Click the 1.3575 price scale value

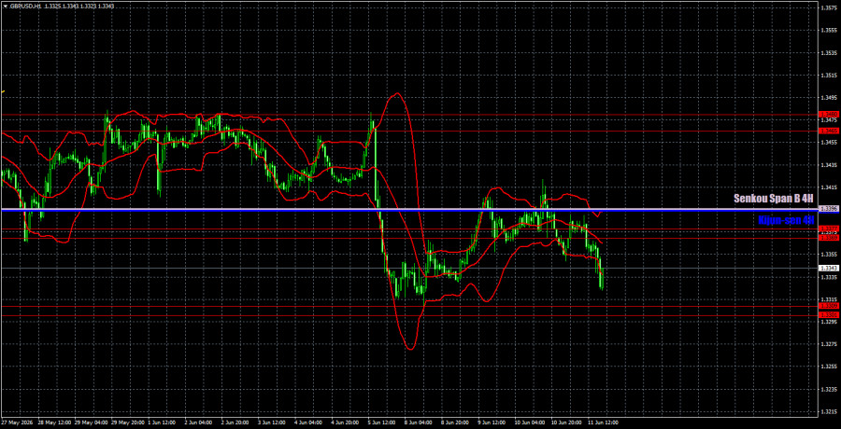(827, 8)
